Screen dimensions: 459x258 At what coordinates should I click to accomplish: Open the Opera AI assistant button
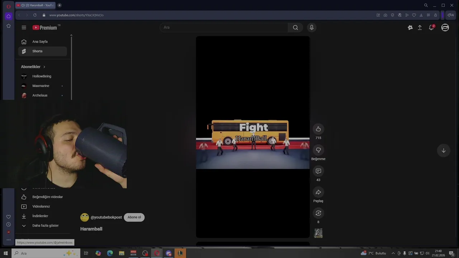(x=451, y=15)
